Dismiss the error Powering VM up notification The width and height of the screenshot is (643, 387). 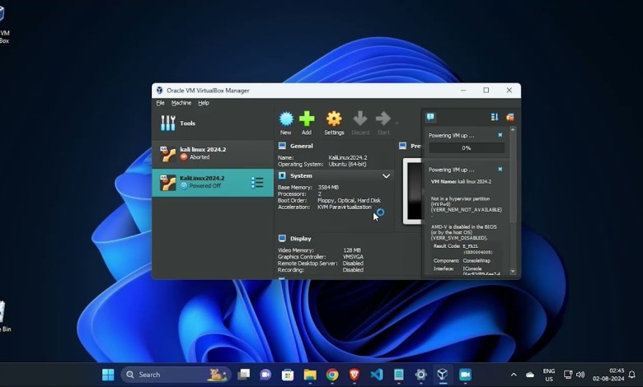pos(500,169)
